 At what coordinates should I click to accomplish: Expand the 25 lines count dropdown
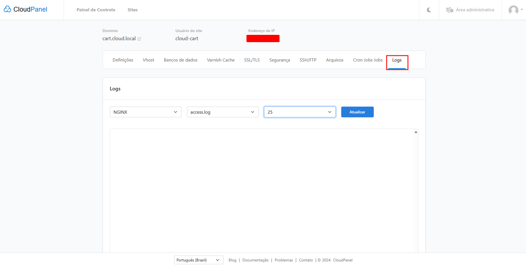(x=299, y=112)
